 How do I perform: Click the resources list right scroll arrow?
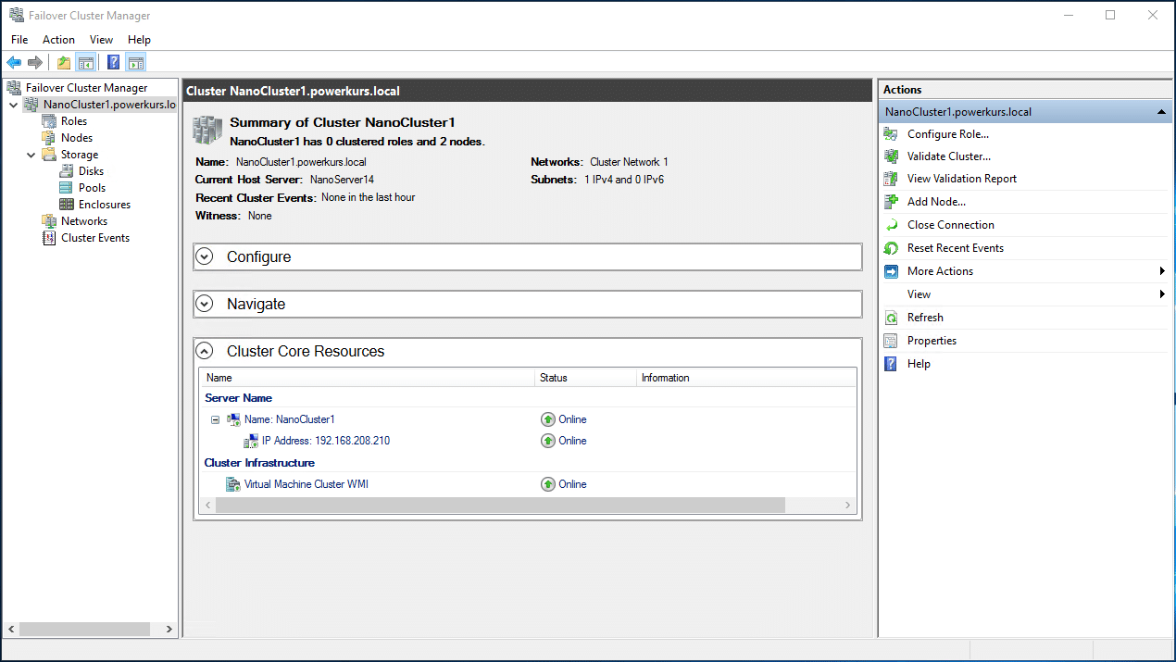pyautogui.click(x=847, y=505)
